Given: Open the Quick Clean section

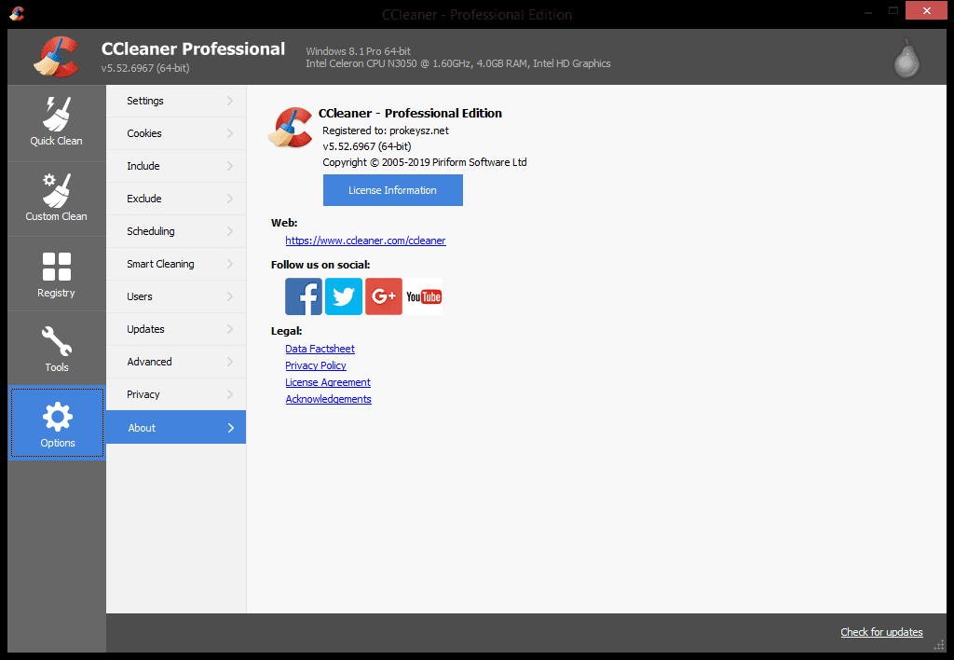Looking at the screenshot, I should [57, 123].
